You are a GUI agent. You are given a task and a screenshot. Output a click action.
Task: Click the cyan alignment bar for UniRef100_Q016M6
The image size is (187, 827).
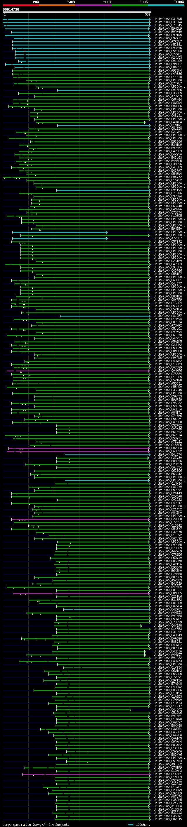[x=103, y=90]
